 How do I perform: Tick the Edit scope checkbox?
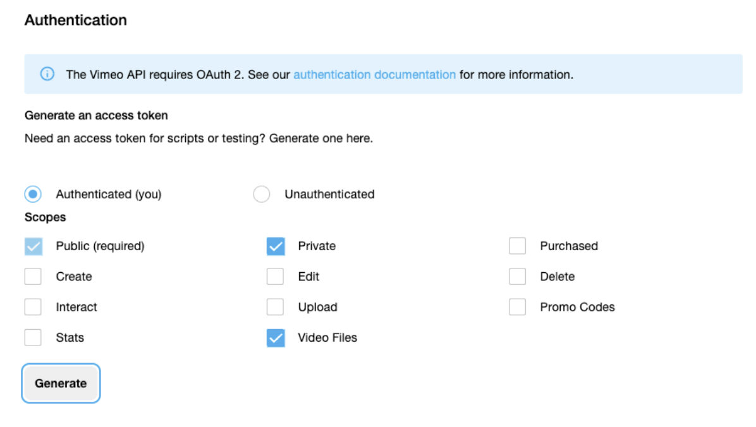276,277
